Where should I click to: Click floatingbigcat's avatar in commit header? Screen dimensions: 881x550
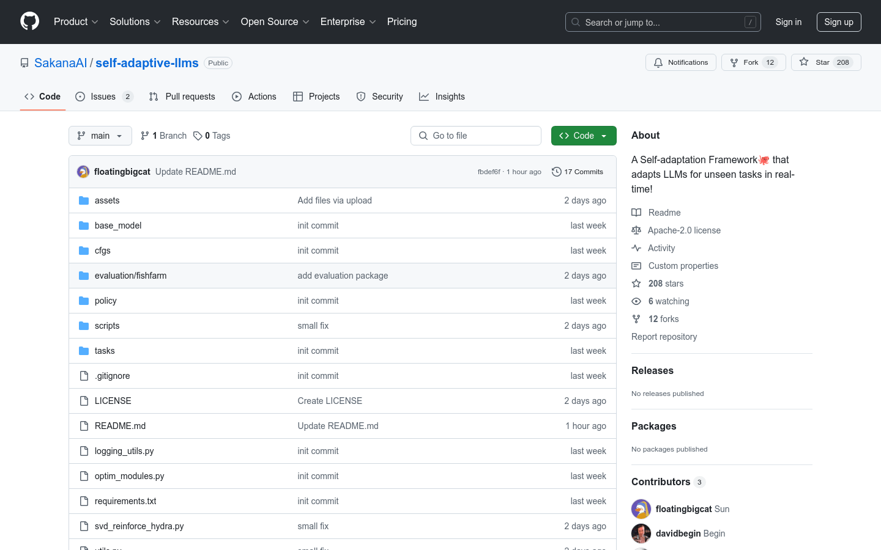[x=83, y=172]
